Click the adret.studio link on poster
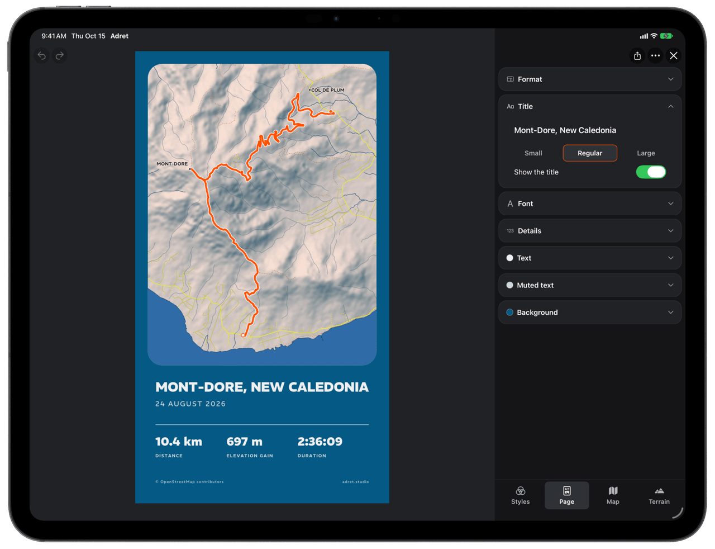The width and height of the screenshot is (715, 549). (x=355, y=482)
